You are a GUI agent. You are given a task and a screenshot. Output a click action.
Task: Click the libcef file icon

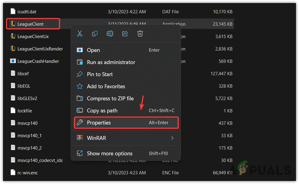(x=13, y=73)
